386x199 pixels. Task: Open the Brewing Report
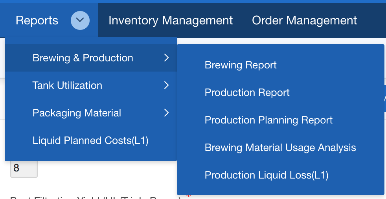(241, 65)
